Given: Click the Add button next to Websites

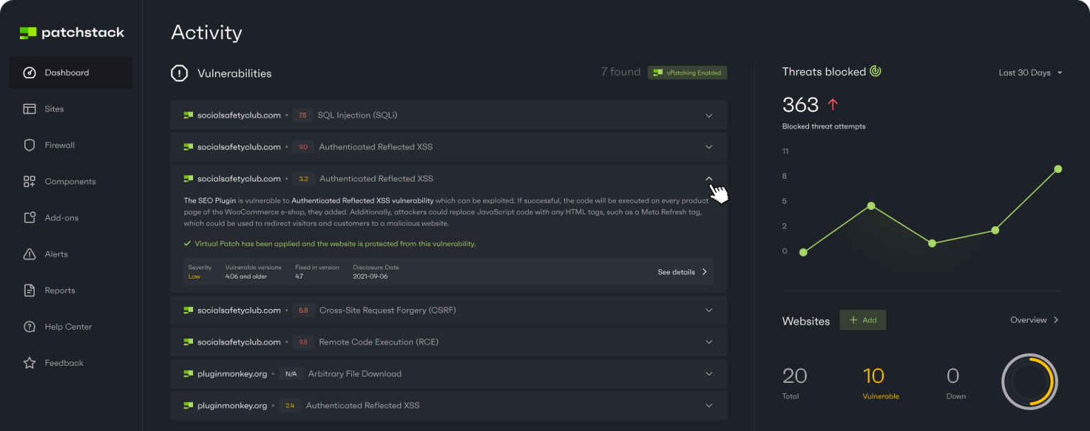Looking at the screenshot, I should 863,320.
